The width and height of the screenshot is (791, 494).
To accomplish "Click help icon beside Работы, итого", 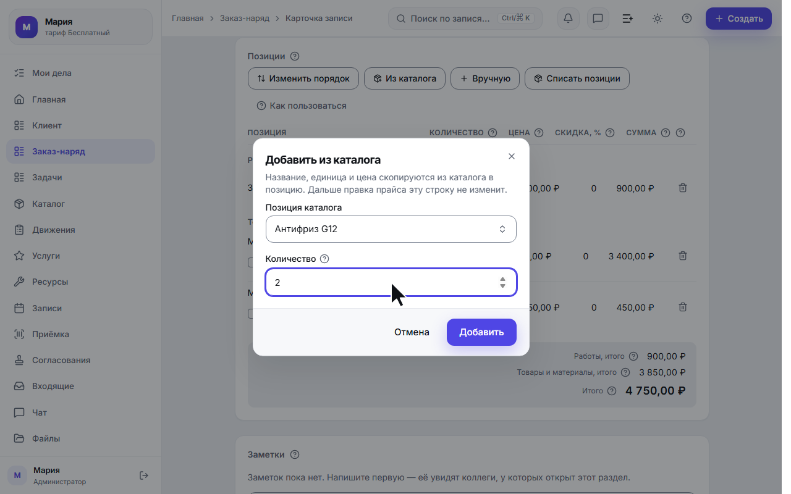I will 633,356.
